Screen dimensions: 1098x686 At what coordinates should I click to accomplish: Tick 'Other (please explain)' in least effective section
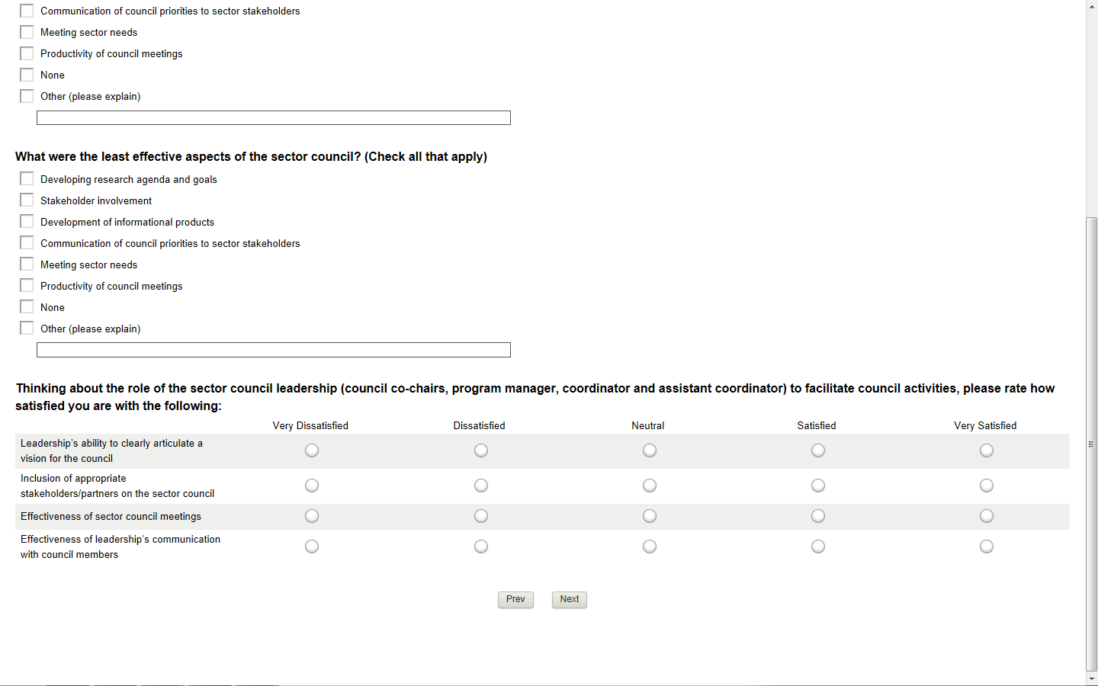point(27,329)
